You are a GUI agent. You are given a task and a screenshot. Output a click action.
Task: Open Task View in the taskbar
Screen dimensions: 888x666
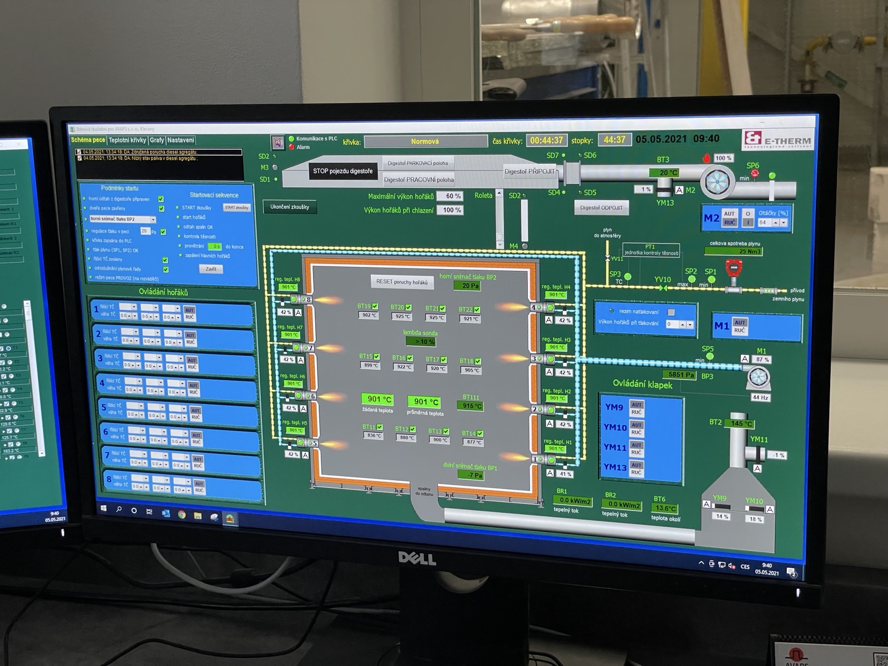[x=149, y=512]
